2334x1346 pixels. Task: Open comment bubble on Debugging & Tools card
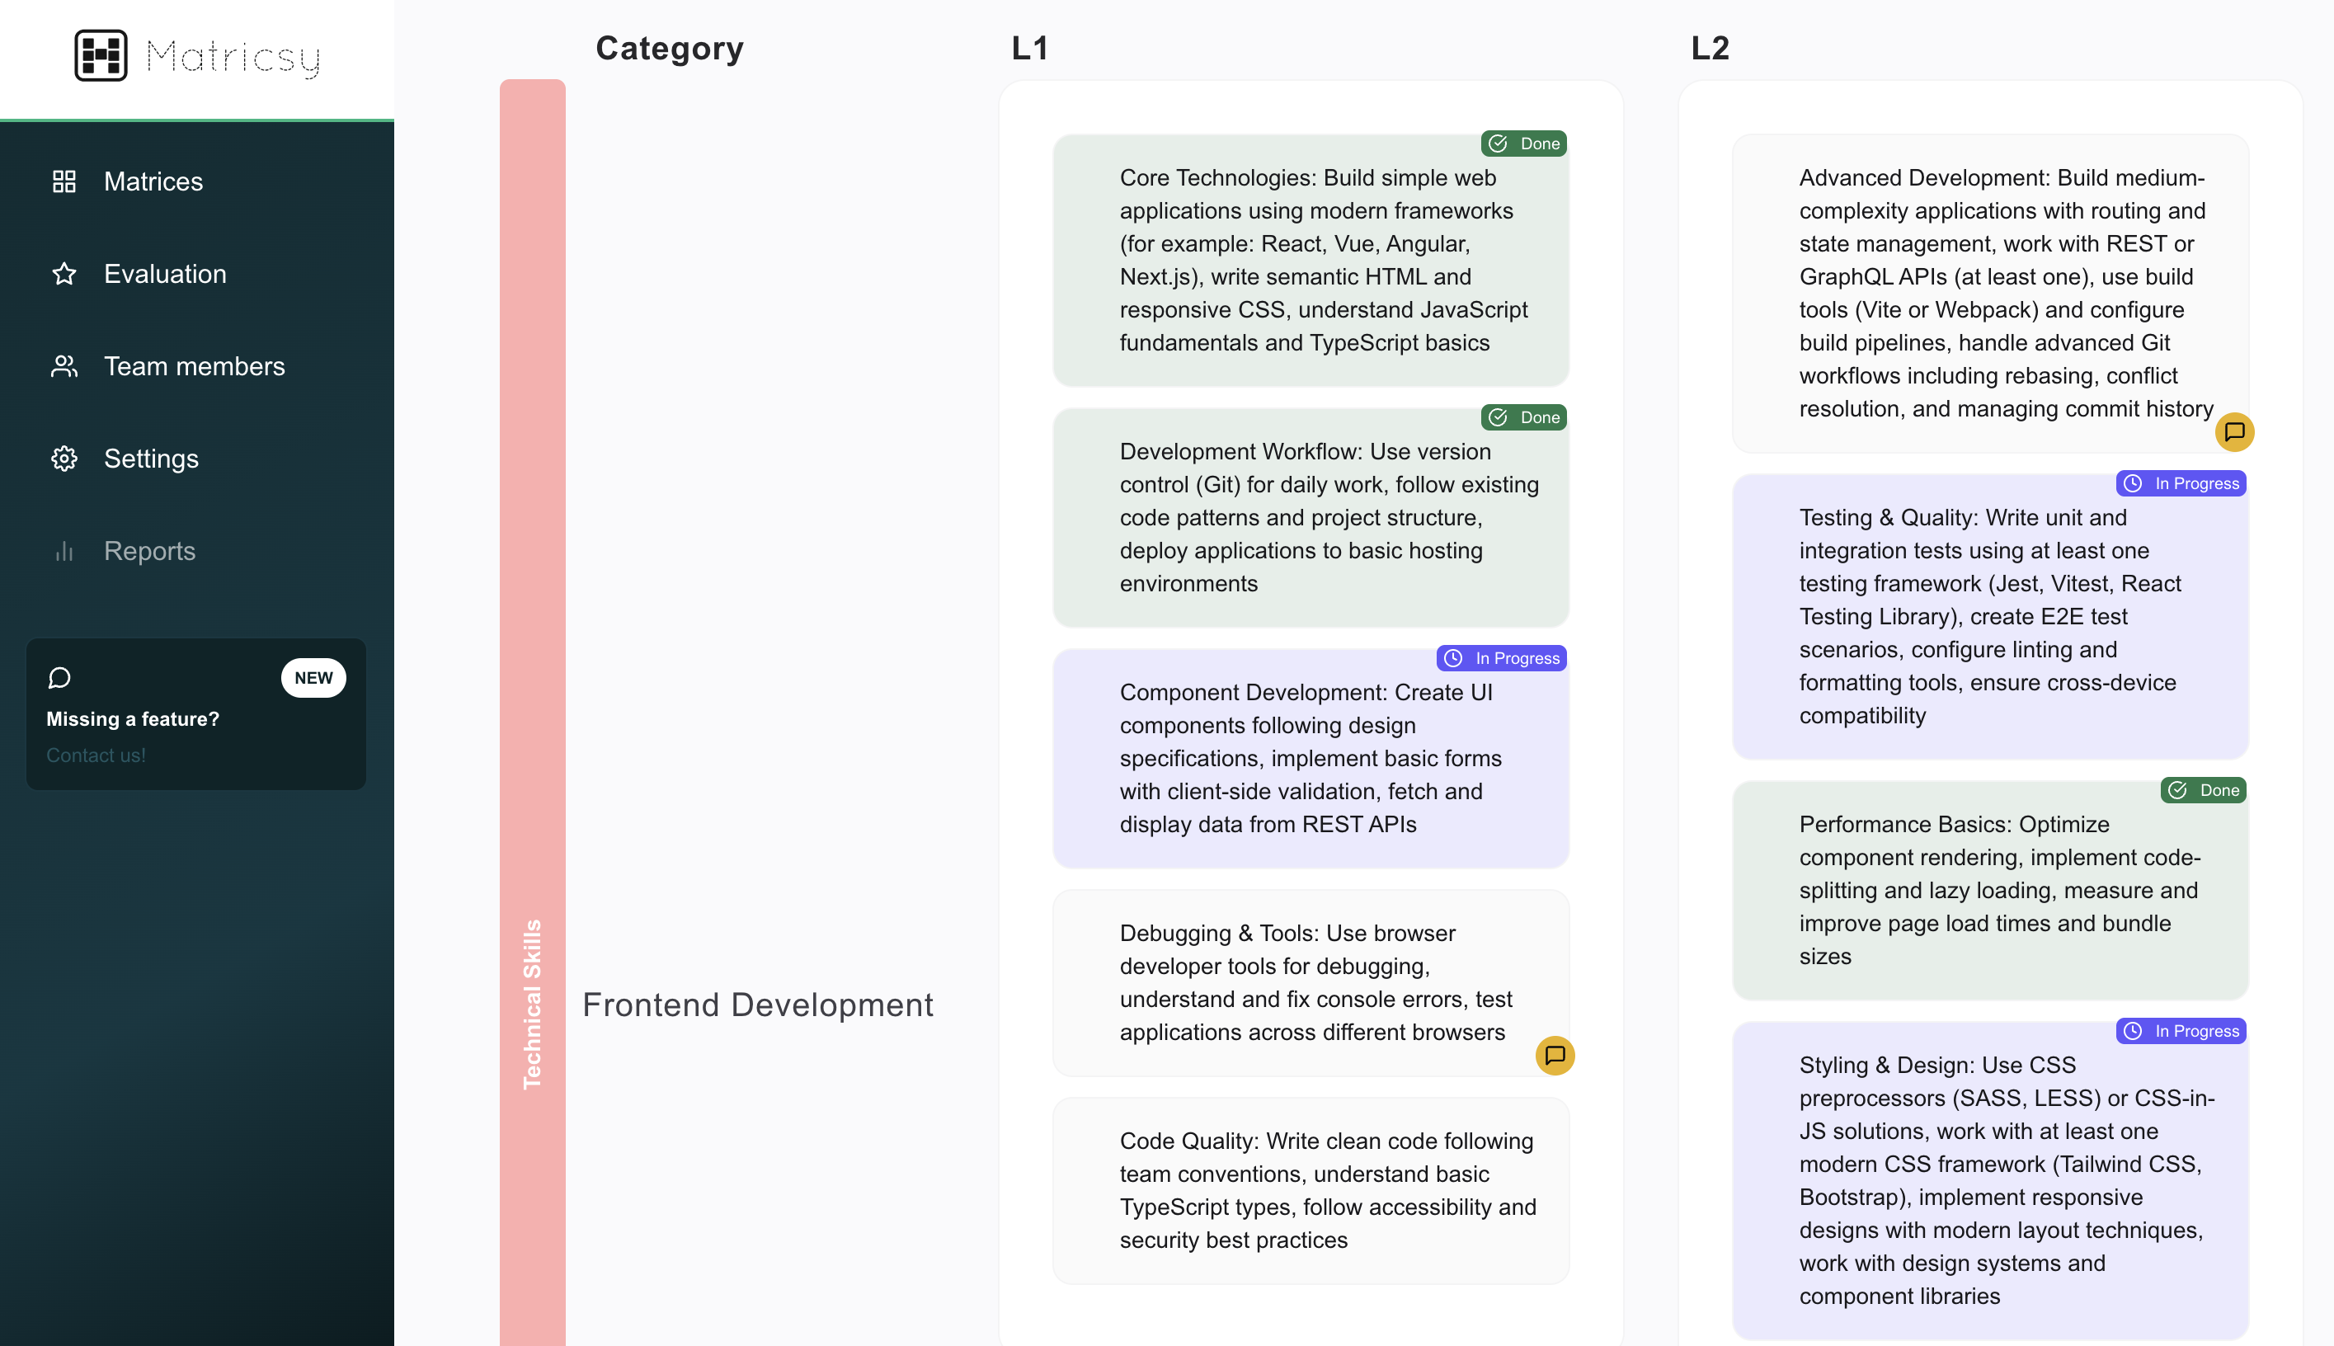point(1555,1055)
